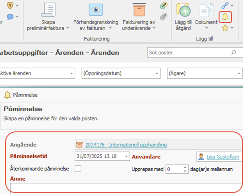Click Fakturering av underärende box icon
This screenshot has height=194, width=244.
click(x=139, y=10)
